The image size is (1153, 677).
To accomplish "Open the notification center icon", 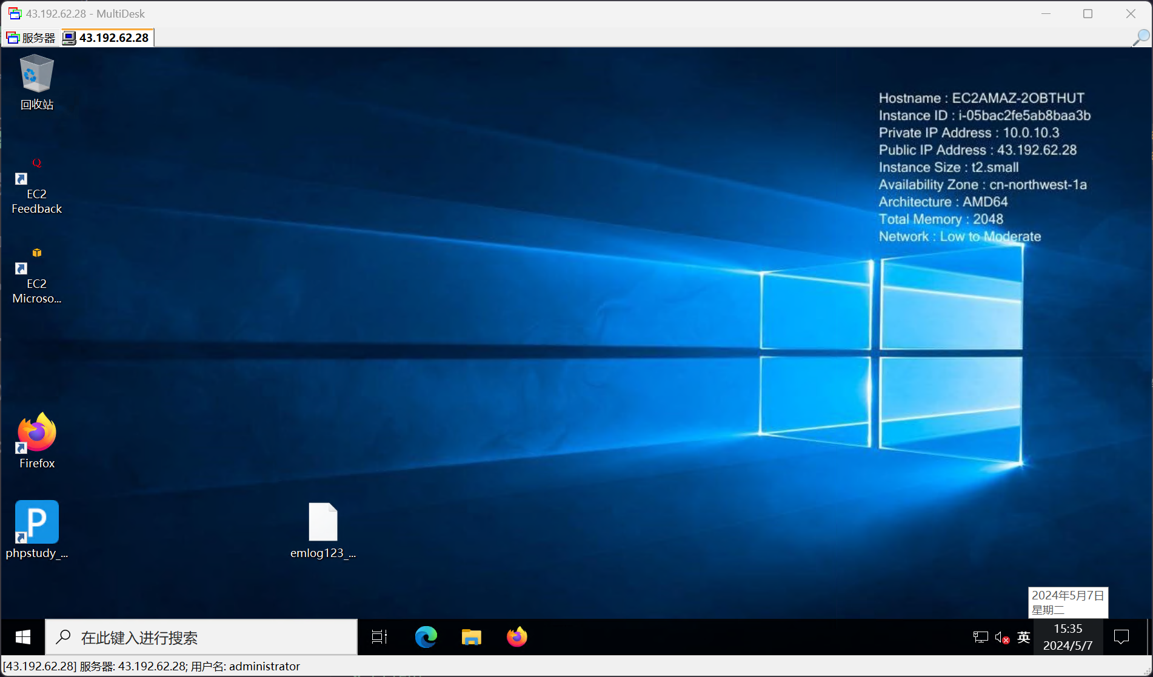I will click(1121, 637).
